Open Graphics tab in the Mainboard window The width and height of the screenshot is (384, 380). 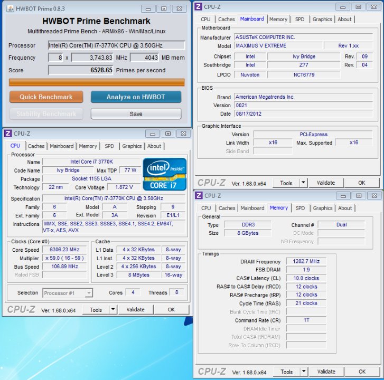322,20
